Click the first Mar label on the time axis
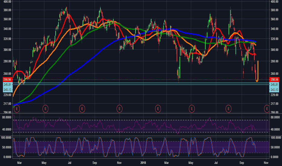This screenshot has width=282, height=166. pos(19,163)
